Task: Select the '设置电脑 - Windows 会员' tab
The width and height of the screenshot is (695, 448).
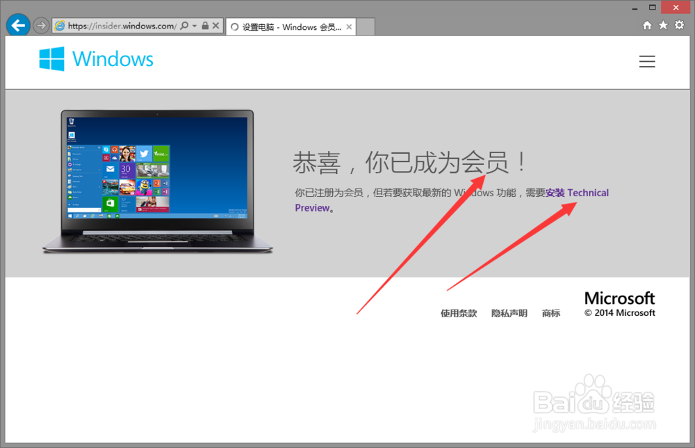Action: 291,27
